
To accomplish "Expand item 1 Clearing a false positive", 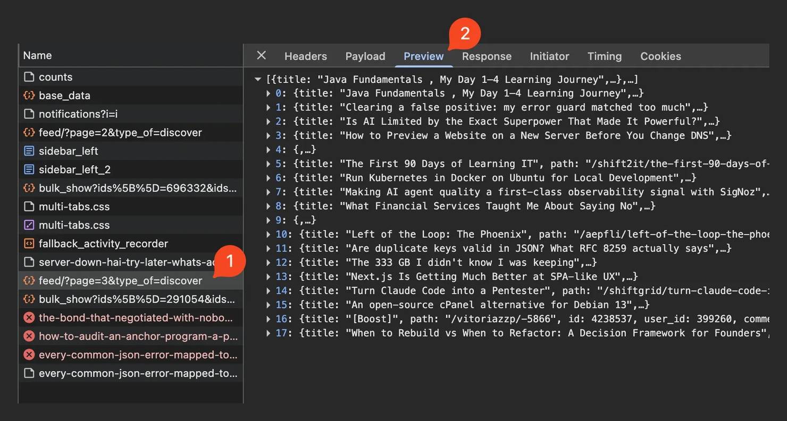I will pos(269,107).
